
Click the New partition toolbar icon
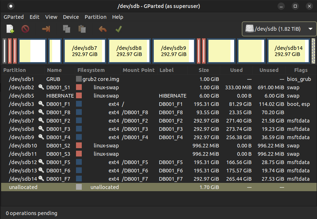tap(10, 29)
